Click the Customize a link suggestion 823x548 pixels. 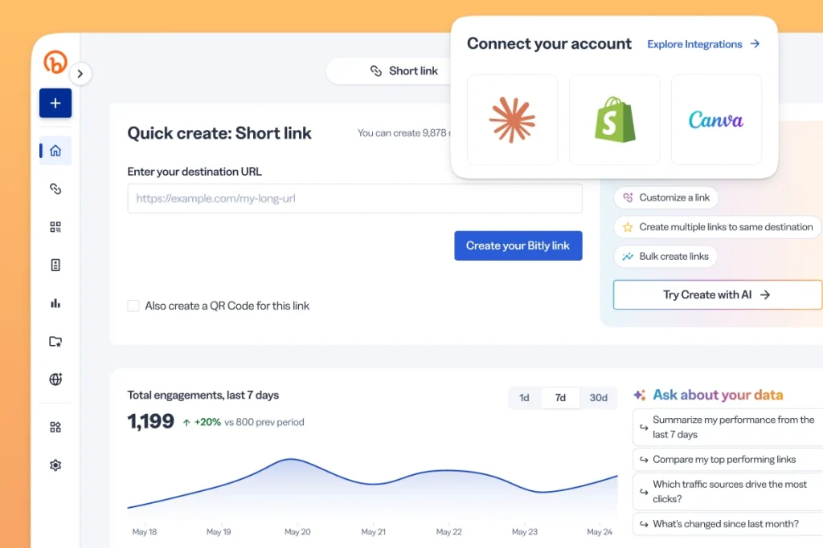point(665,197)
